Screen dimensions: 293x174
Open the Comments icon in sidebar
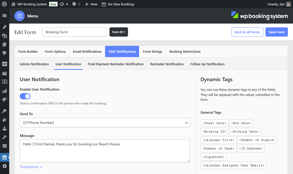4,53
